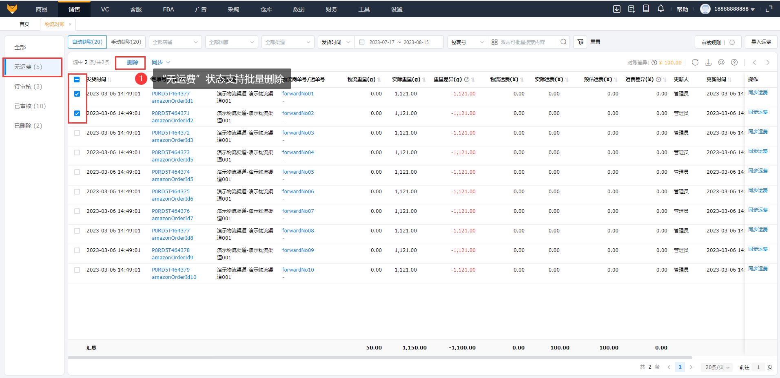This screenshot has height=378, width=780.
Task: Open column settings hexagon icon
Action: click(x=721, y=62)
